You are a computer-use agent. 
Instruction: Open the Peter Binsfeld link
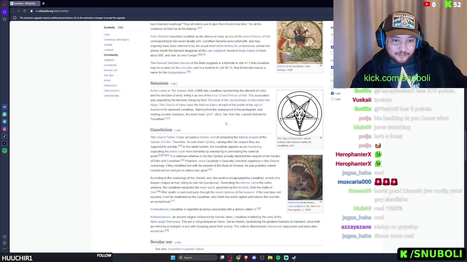tap(159, 36)
